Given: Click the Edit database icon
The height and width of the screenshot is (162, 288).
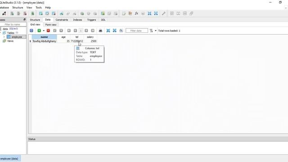Looking at the screenshot, I should point(18,13).
